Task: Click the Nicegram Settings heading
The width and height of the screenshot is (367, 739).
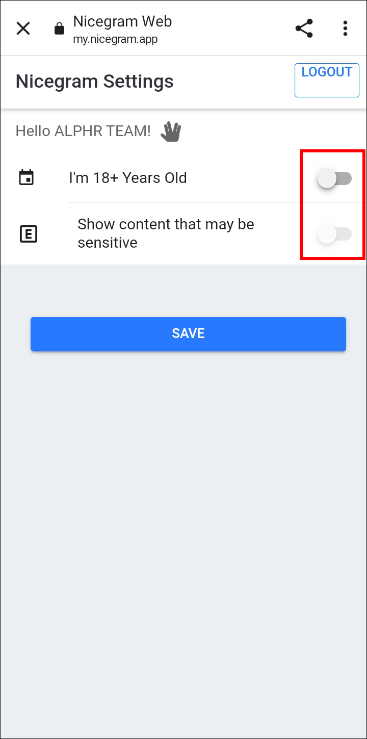Action: (95, 81)
